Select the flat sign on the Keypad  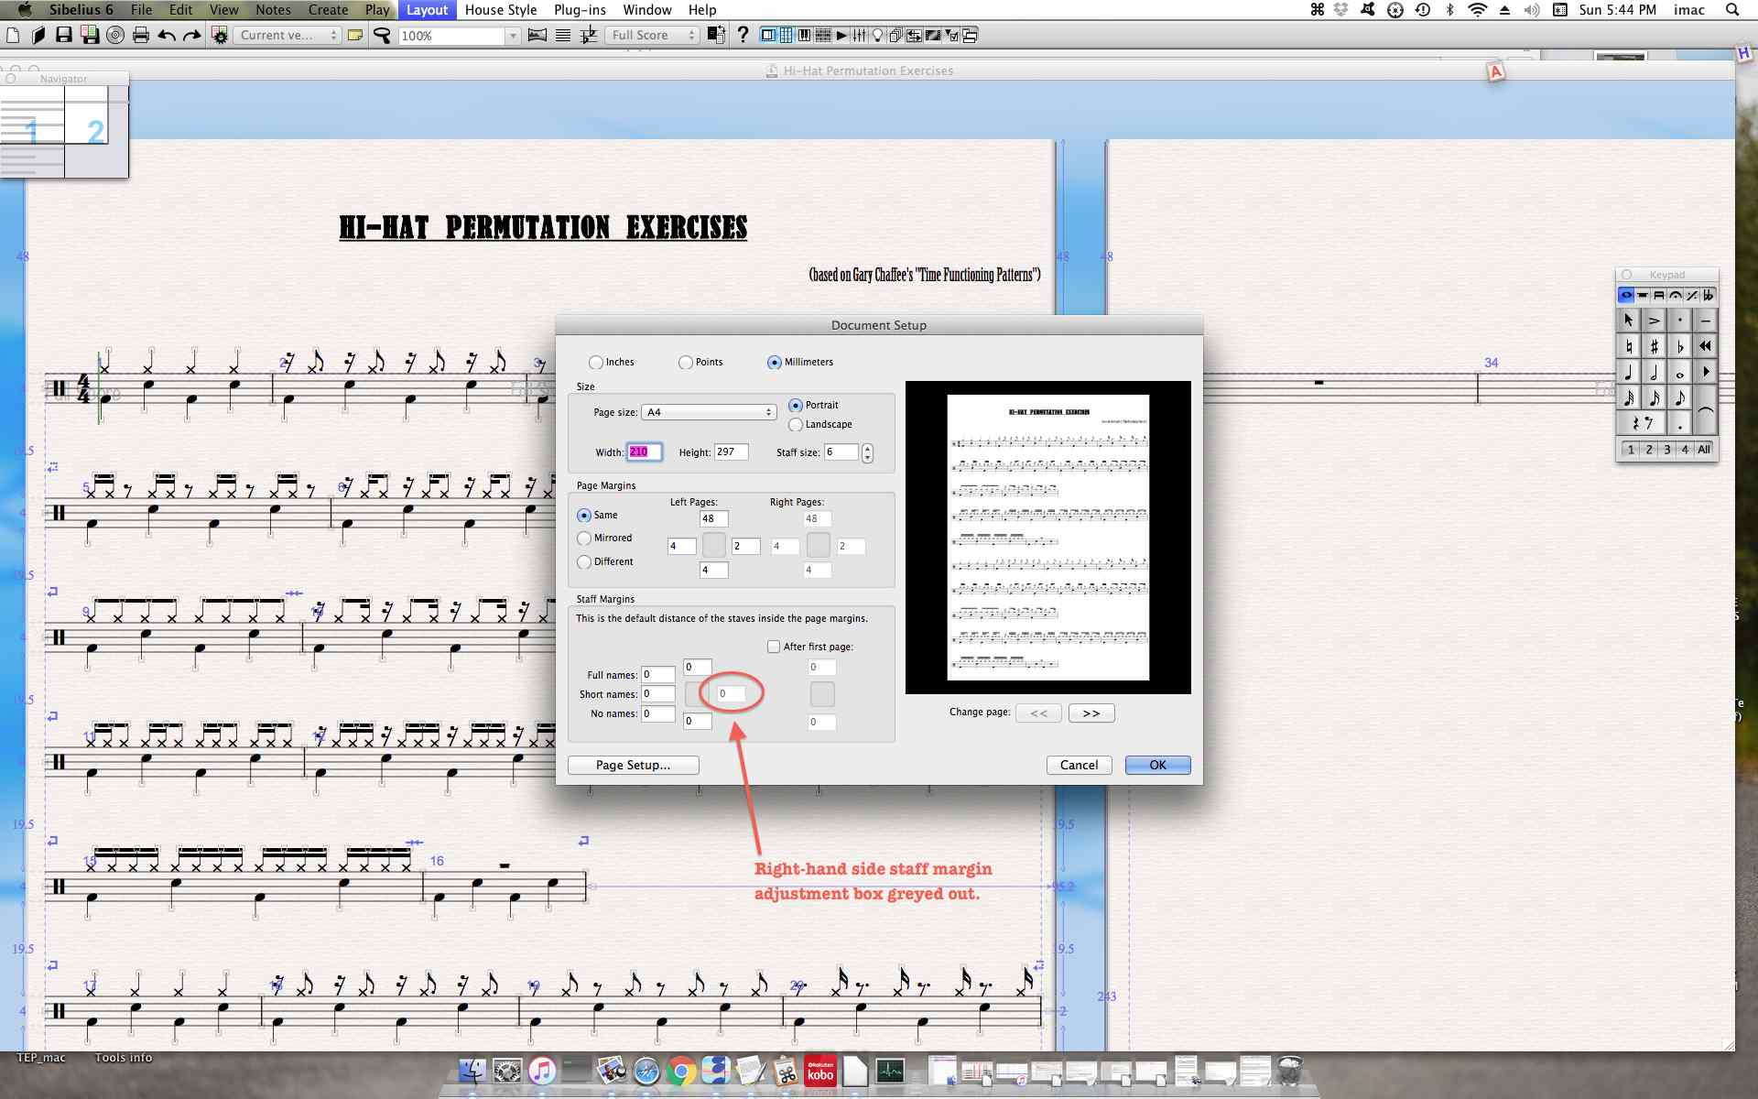pos(1679,346)
